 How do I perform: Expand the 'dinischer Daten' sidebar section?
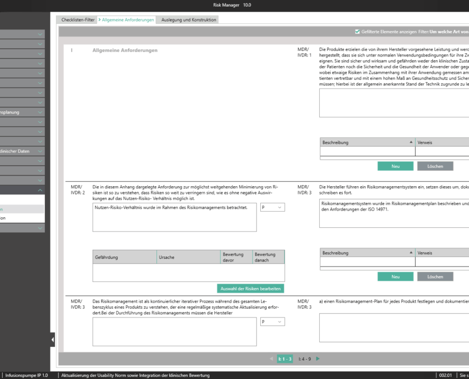[x=40, y=151]
